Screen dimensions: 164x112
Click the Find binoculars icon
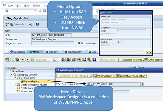pos(63,60)
